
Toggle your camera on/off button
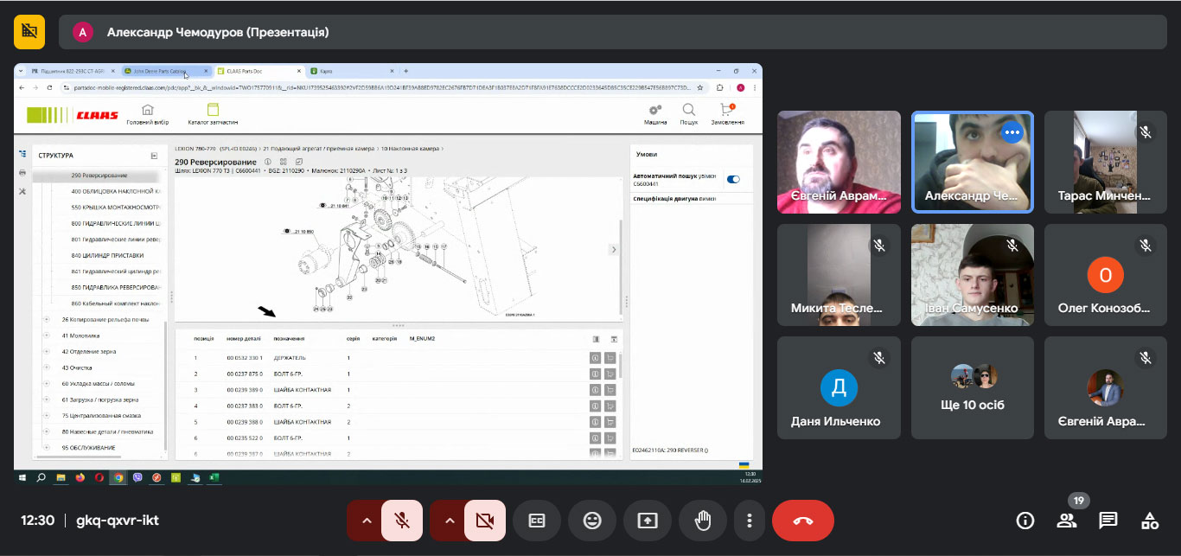tap(484, 521)
